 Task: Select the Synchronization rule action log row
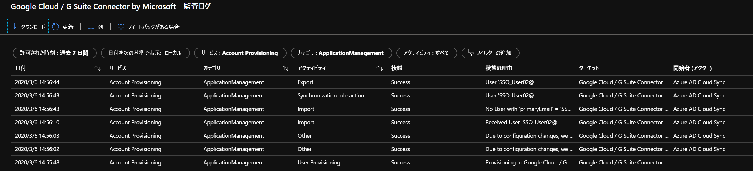pos(330,96)
